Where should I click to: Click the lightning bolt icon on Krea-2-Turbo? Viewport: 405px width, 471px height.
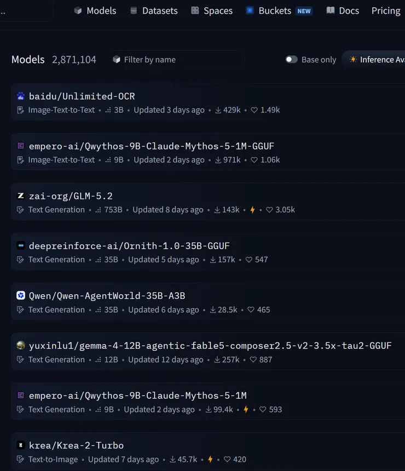pos(210,459)
